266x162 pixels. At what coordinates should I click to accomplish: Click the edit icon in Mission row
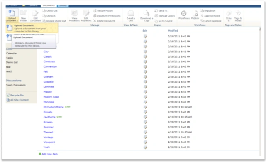pyautogui.click(x=145, y=92)
